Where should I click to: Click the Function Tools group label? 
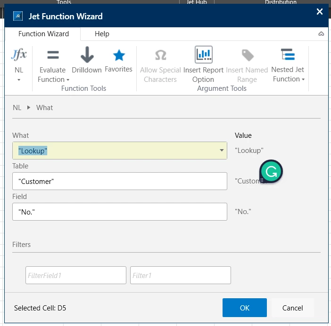coord(83,88)
